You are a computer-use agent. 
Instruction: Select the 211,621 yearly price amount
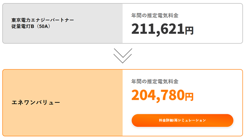pyautogui.click(x=158, y=29)
